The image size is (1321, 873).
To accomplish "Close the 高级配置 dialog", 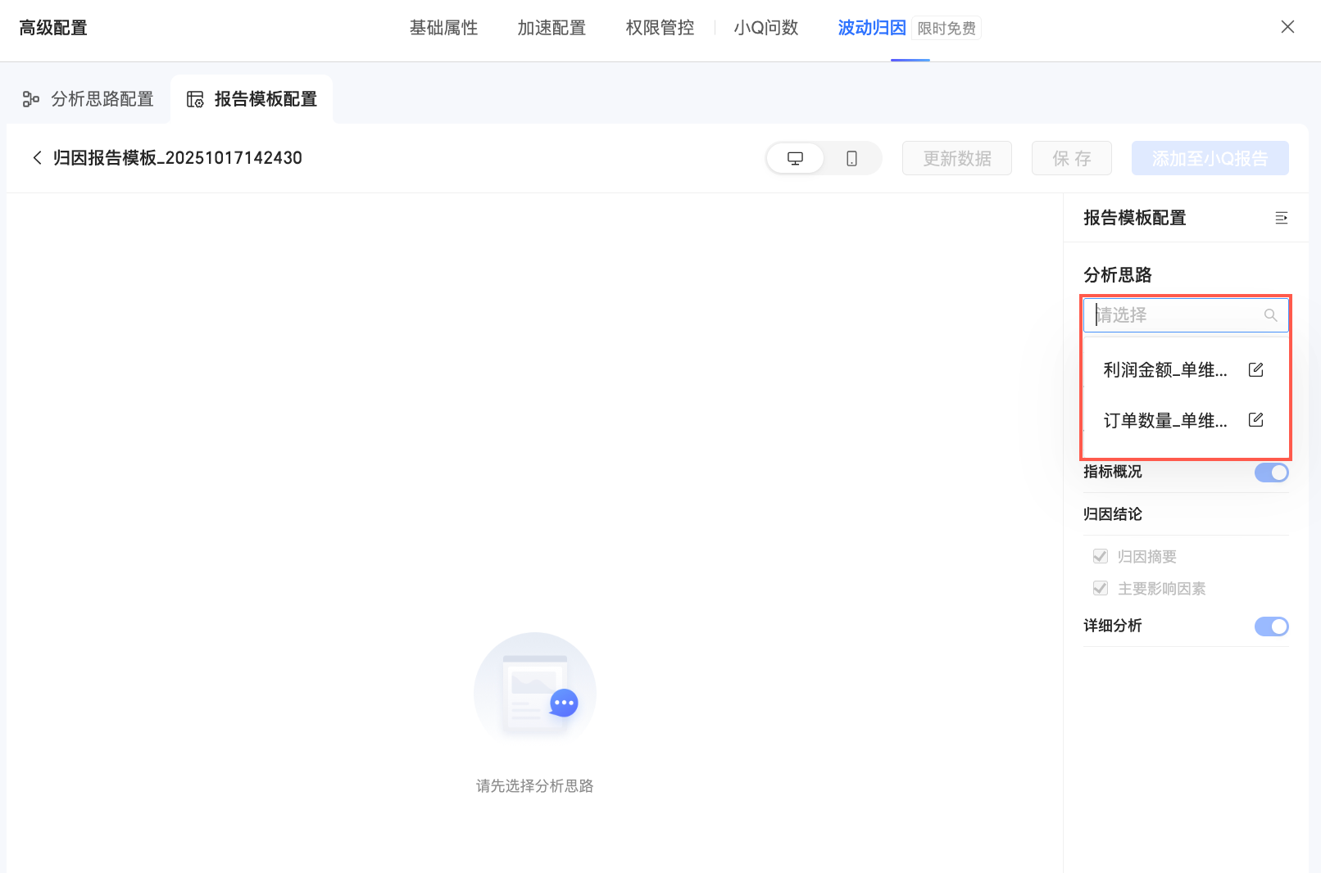I will coord(1287,27).
